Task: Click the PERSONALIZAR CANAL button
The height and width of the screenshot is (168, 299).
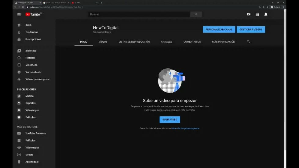Action: click(x=219, y=30)
